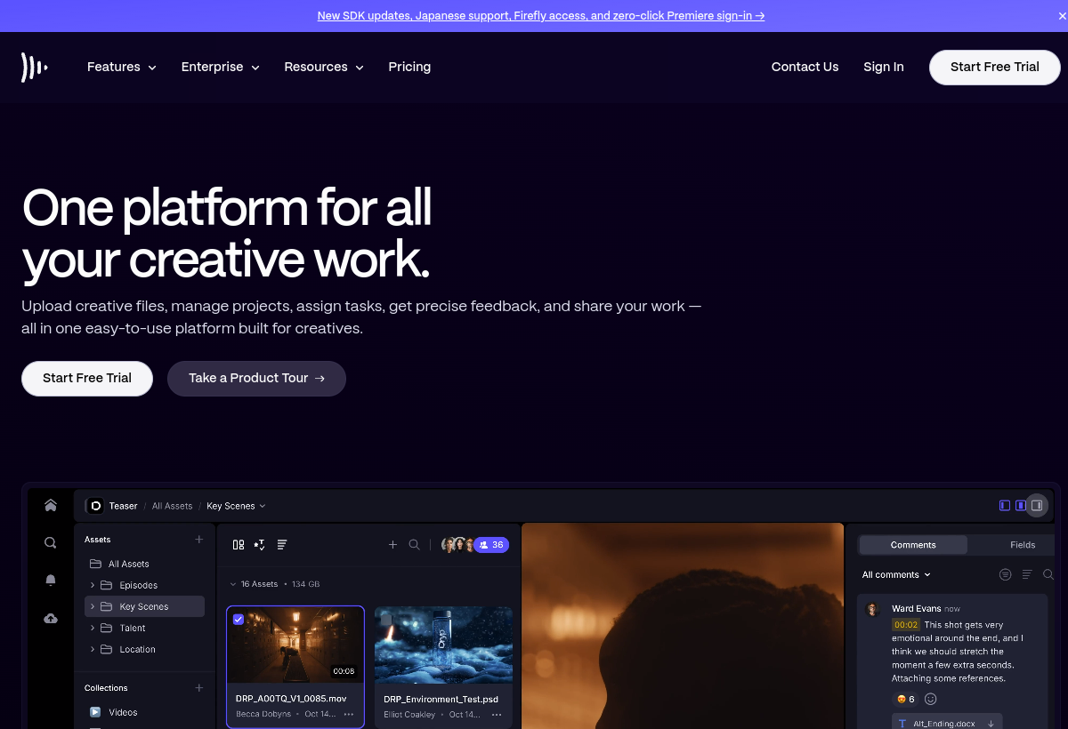Image resolution: width=1068 pixels, height=729 pixels.
Task: Expand the Talent folder chevron
Action: pos(93,628)
